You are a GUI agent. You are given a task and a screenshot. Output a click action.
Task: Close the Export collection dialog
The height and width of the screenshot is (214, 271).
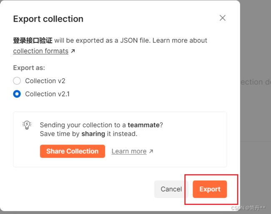pos(223,18)
